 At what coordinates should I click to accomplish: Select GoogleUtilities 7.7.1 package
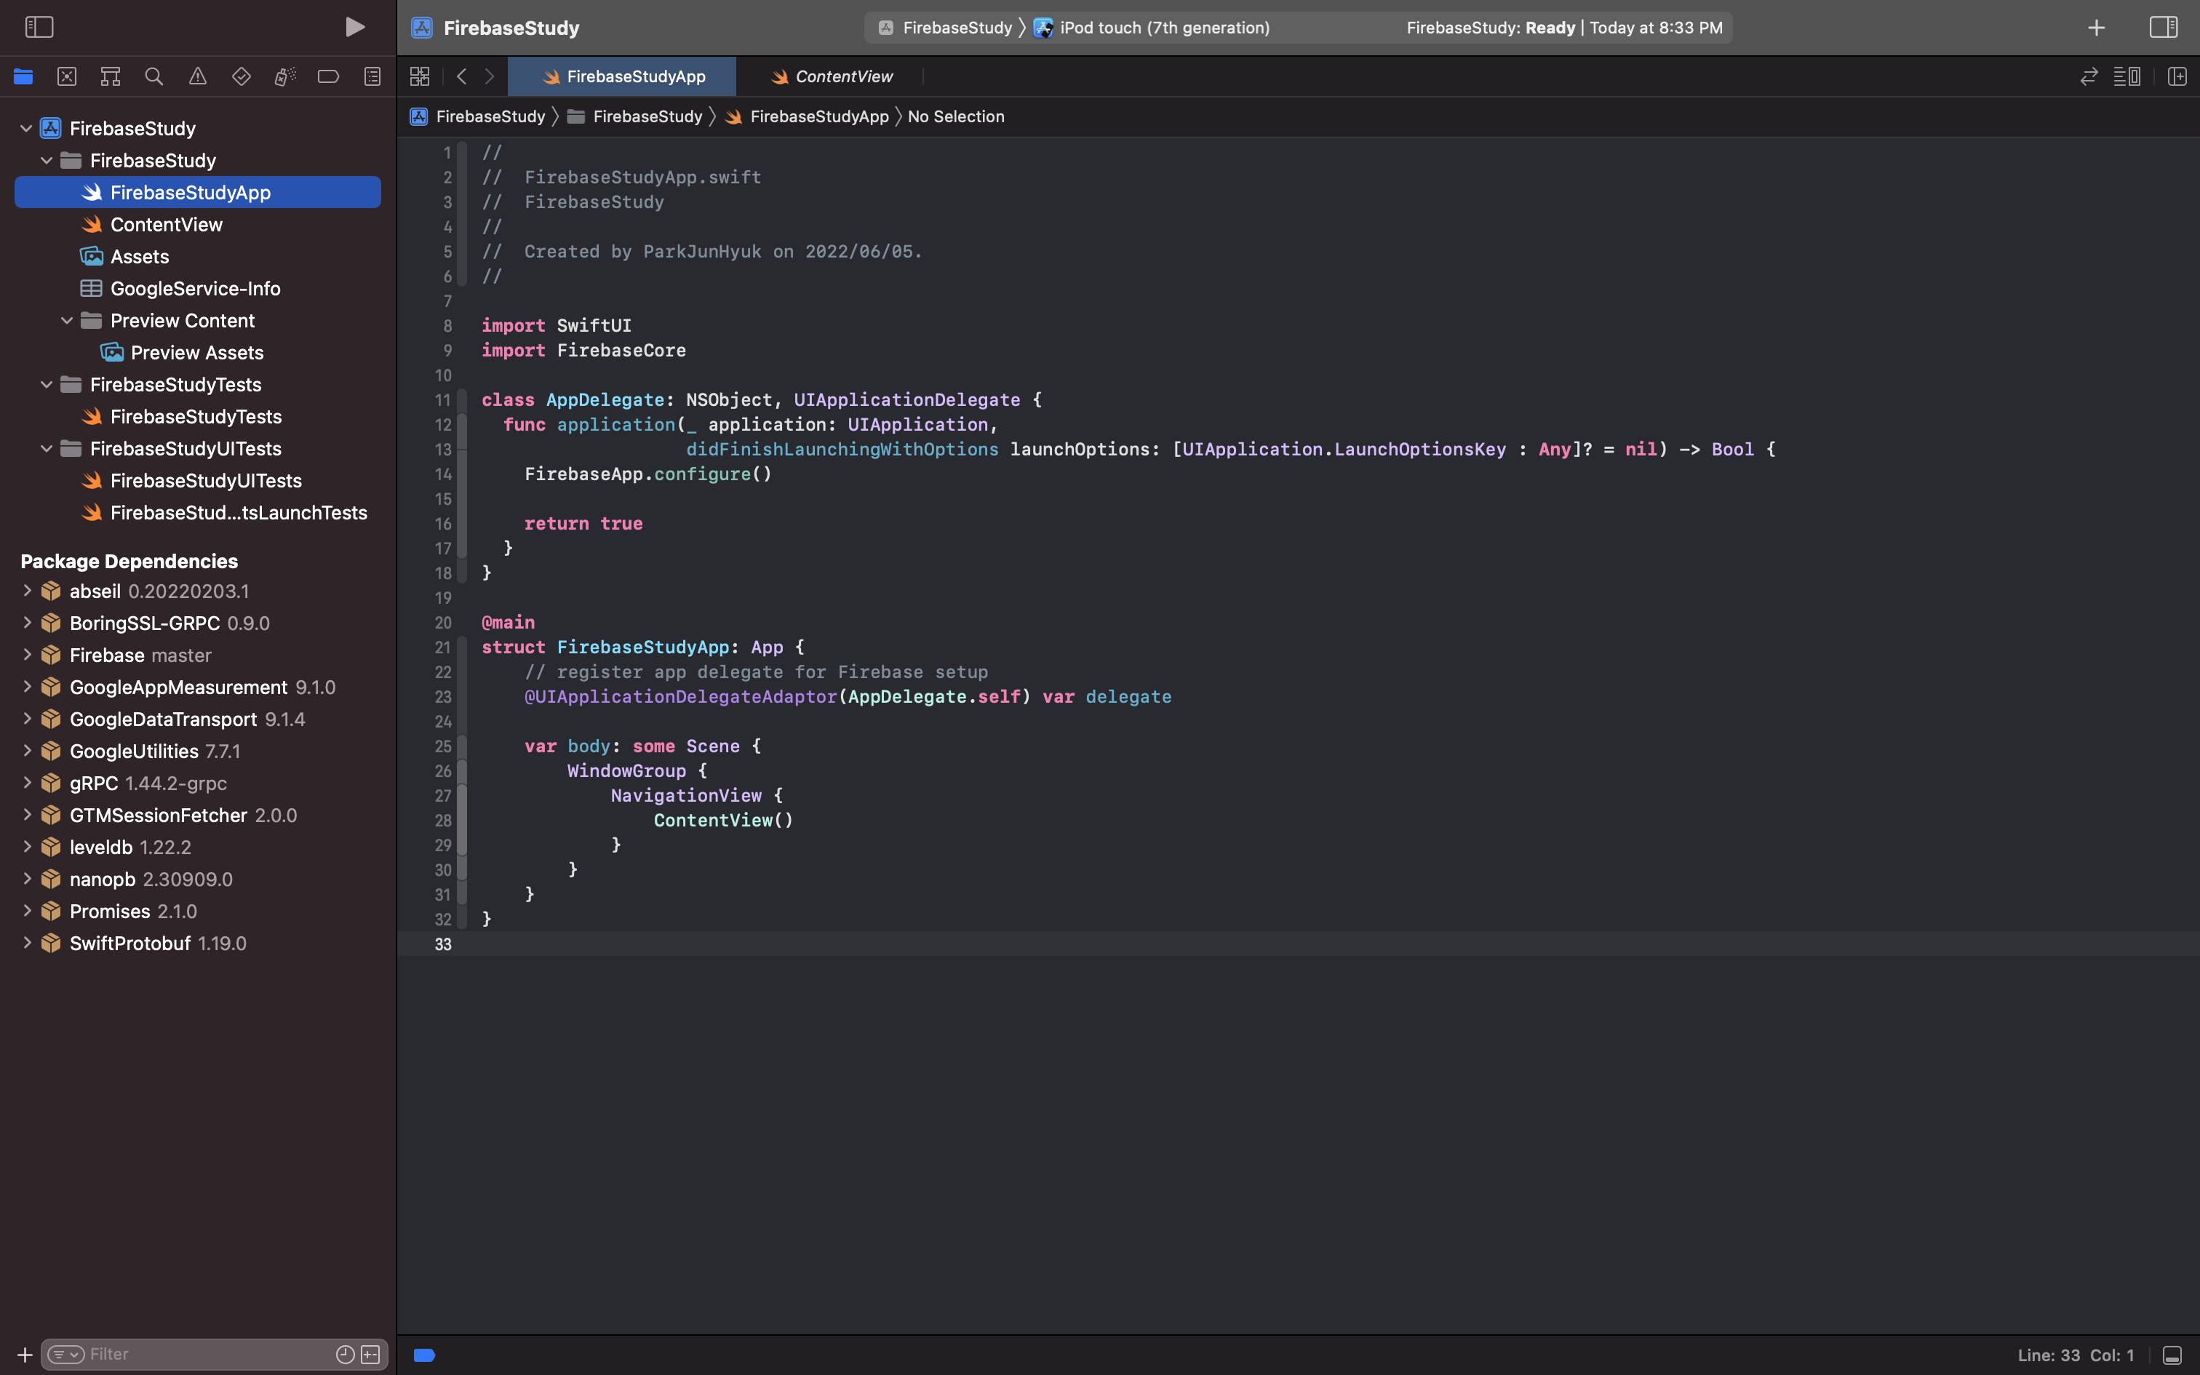click(197, 751)
